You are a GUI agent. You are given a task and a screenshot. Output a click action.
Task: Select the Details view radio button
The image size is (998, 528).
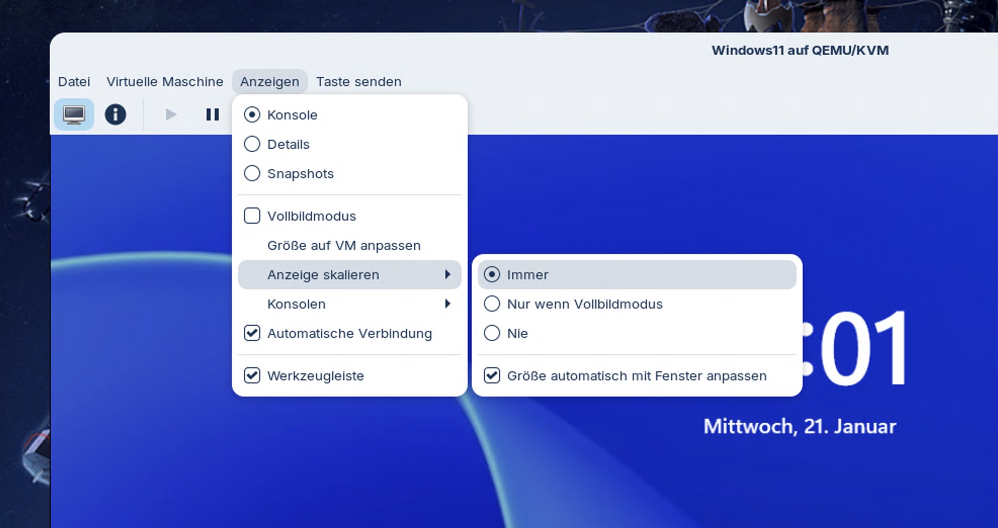point(252,144)
